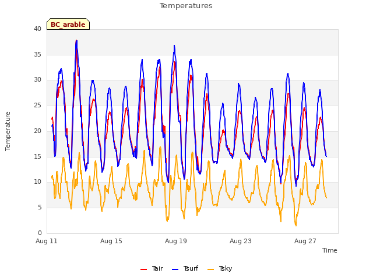The height and width of the screenshot is (280, 373).
Task: Click the Aug 27 x-axis label
Action: (x=305, y=241)
